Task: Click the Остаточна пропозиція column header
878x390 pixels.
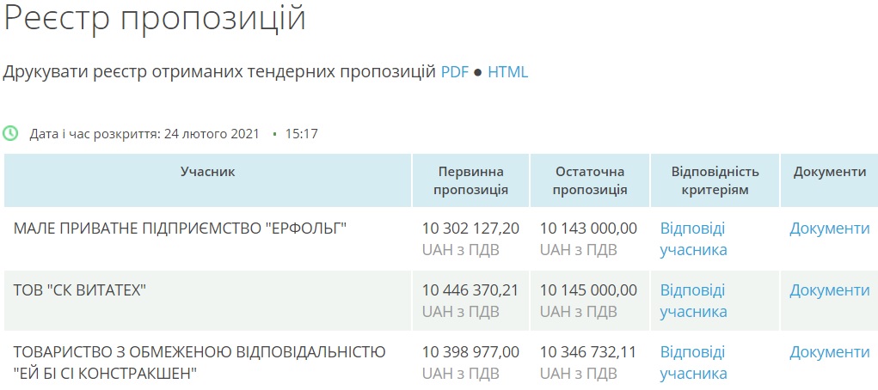Action: [x=589, y=180]
